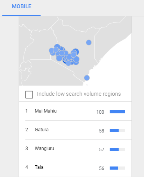144x179 pixels.
Task: Click the westernmost bubble in the cluster
Action: 51,50
